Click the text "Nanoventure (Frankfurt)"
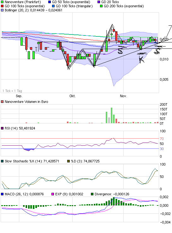Image resolution: width=172 pixels, height=233 pixels. coord(23,2)
